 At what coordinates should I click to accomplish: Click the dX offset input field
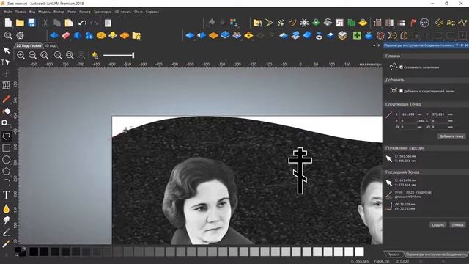point(408,127)
